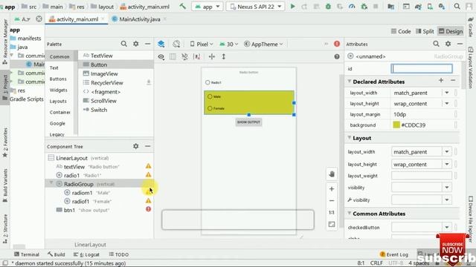
Task: Click warning icon for textView row
Action: [x=148, y=166]
